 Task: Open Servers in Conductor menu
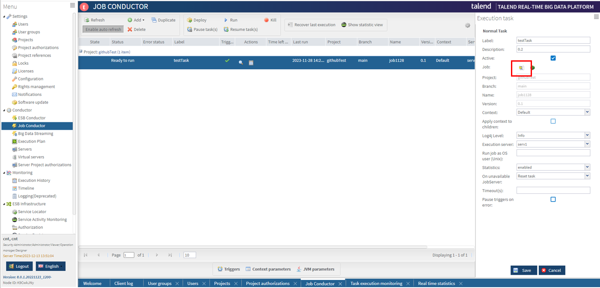(25, 149)
